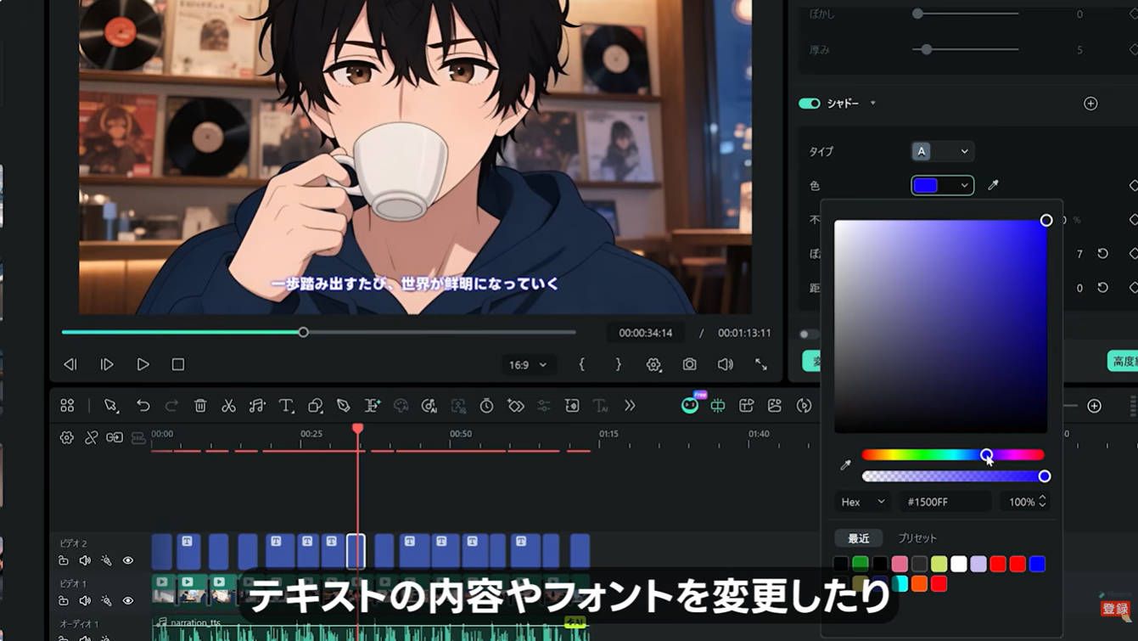Viewport: 1138px width, 641px height.
Task: Zoom in the timeline with the plus circle
Action: pyautogui.click(x=1095, y=406)
